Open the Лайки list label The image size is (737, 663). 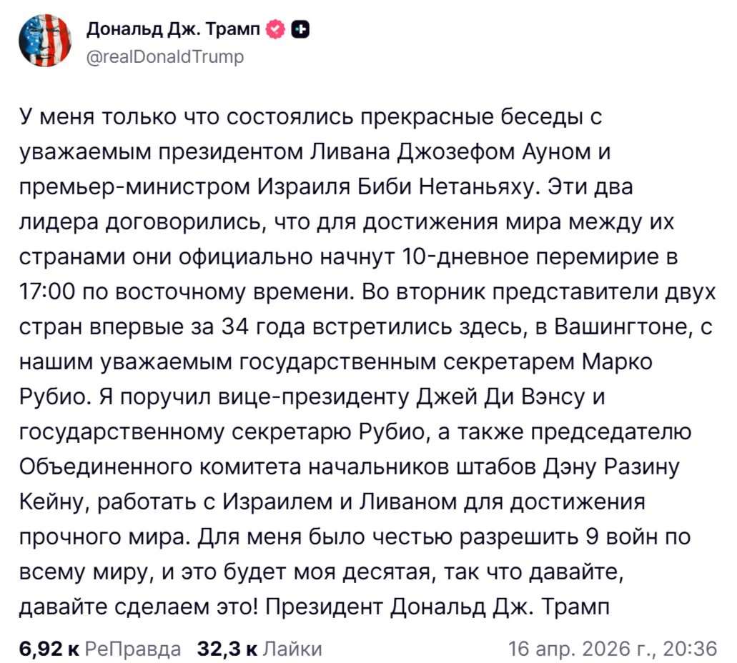click(x=293, y=649)
